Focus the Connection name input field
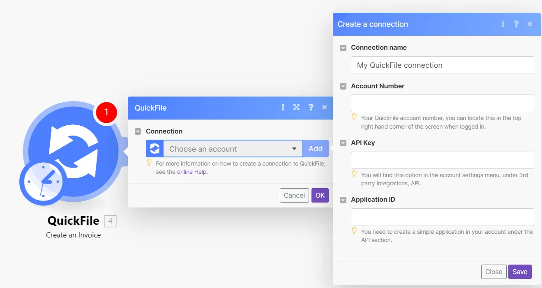The width and height of the screenshot is (542, 288). click(x=442, y=65)
